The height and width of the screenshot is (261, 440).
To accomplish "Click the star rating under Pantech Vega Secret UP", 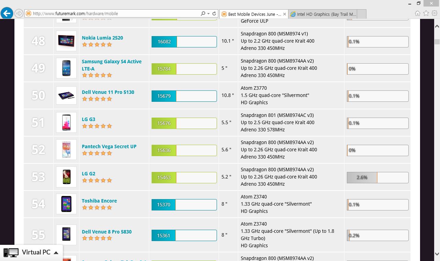I will point(97,153).
